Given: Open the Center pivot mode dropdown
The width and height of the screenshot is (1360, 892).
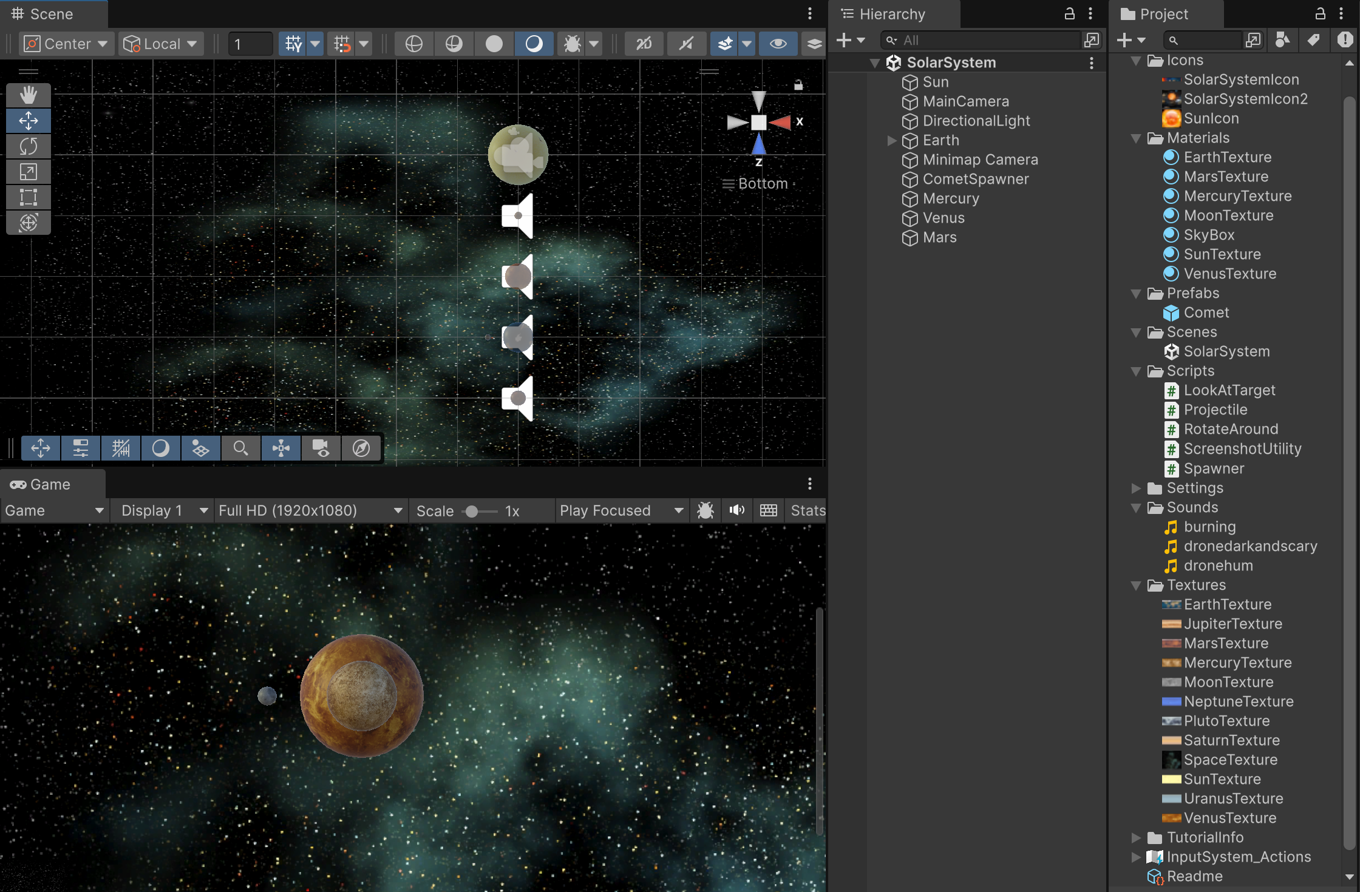Looking at the screenshot, I should click(66, 44).
